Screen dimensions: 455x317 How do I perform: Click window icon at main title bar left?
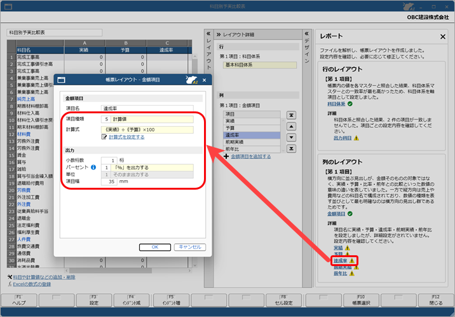point(8,6)
